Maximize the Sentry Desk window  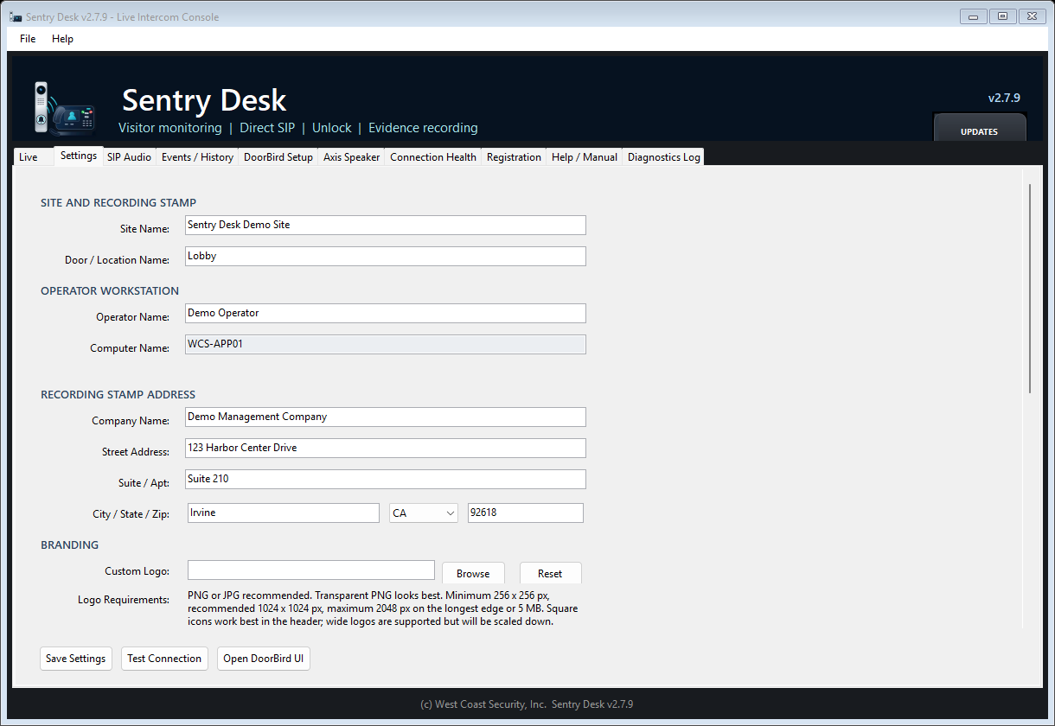tap(1003, 16)
